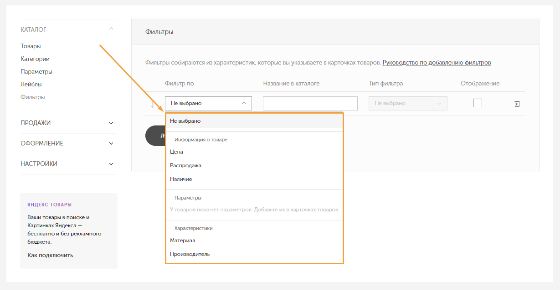Open the Тип фильтра dropdown
This screenshot has height=290, width=560.
pos(408,103)
